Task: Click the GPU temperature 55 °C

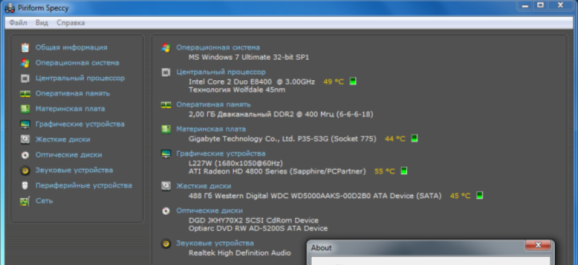Action: (385, 172)
